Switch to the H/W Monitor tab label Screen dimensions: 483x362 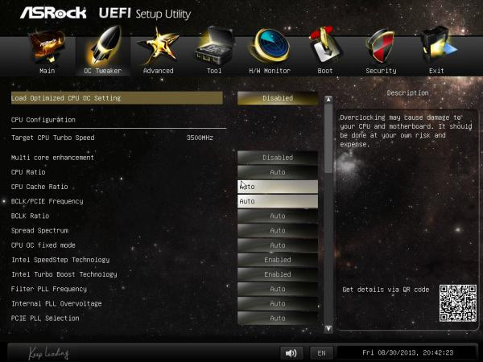tap(270, 71)
